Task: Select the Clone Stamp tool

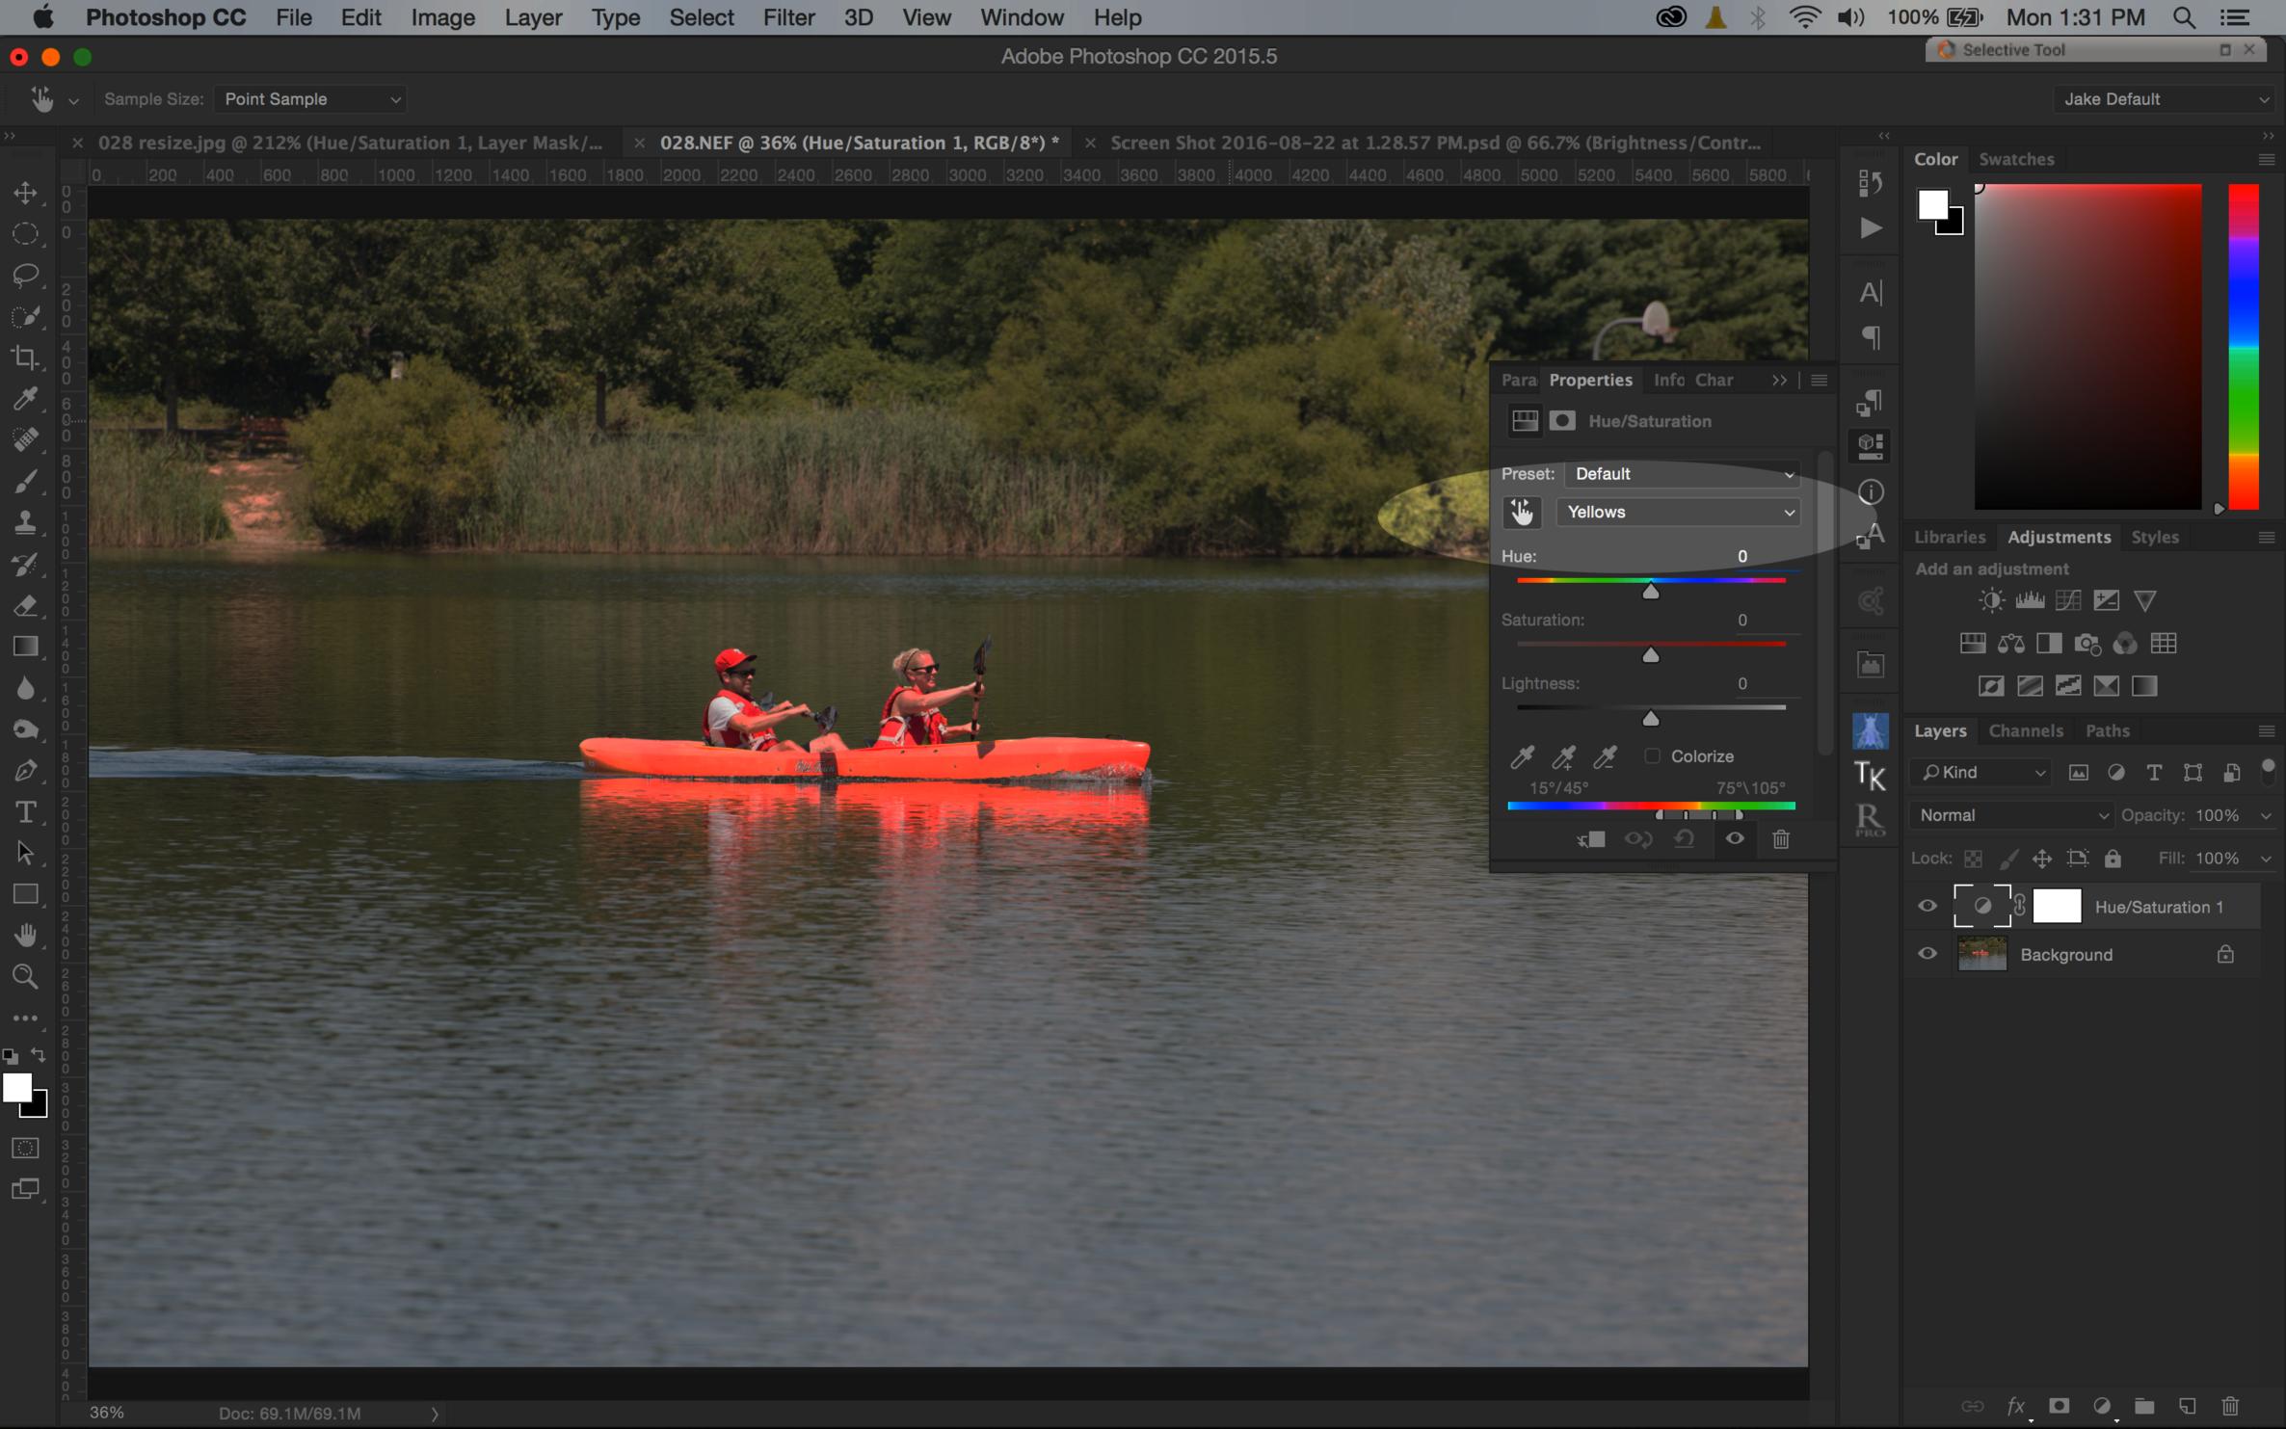Action: click(x=26, y=522)
